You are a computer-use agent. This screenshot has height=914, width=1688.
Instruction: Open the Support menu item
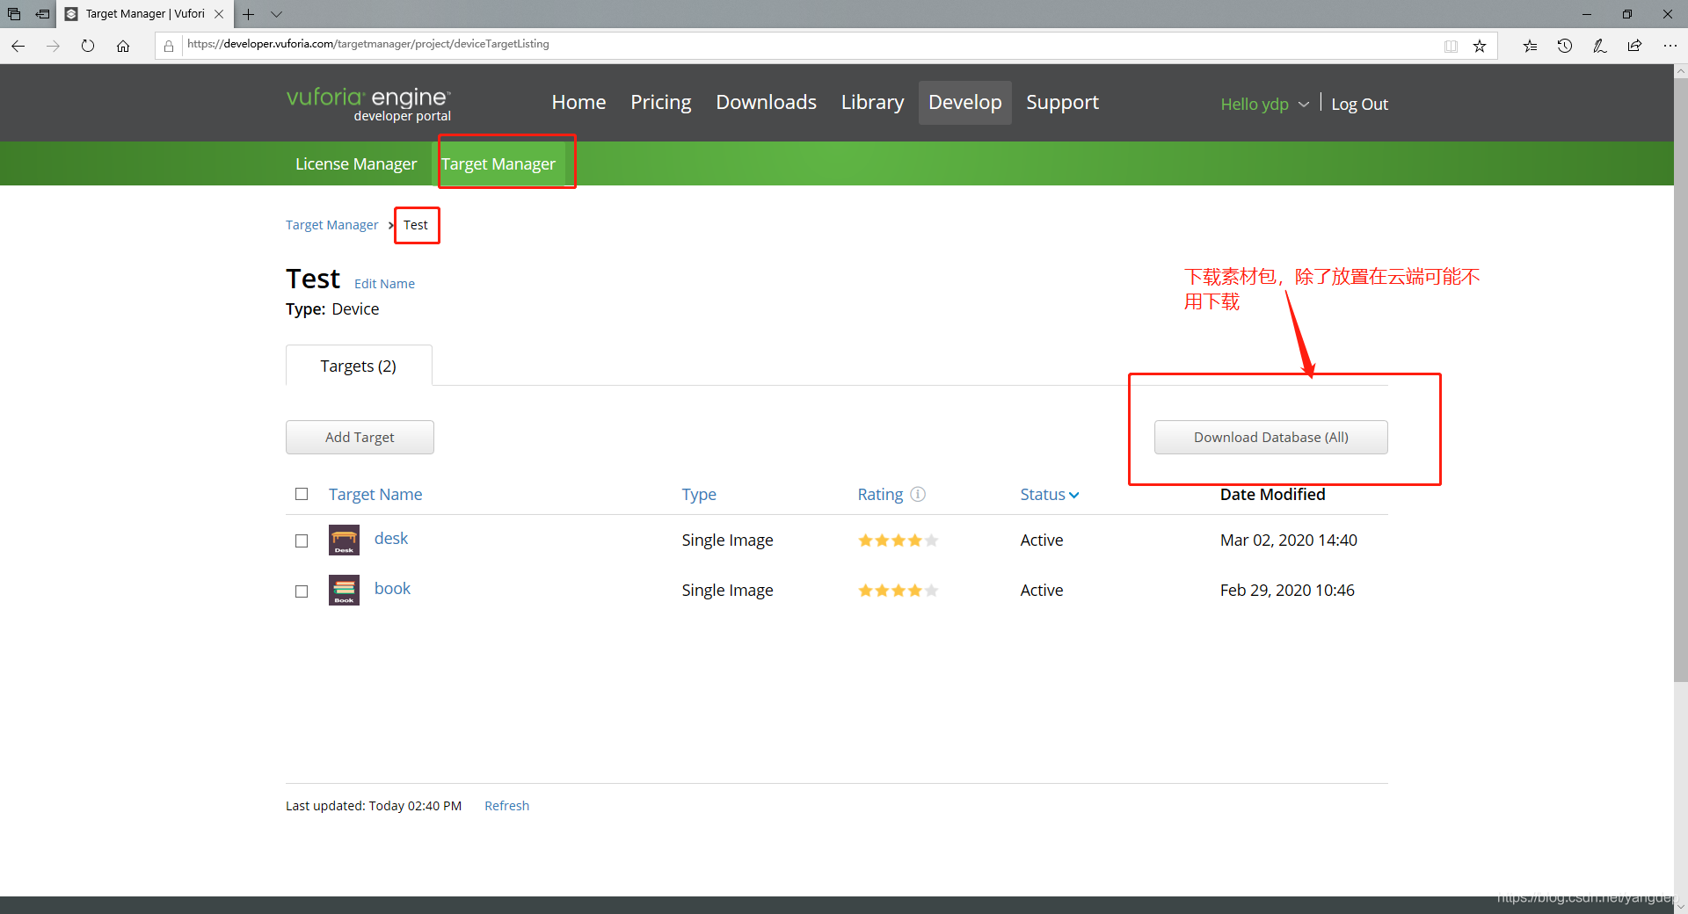click(x=1062, y=102)
